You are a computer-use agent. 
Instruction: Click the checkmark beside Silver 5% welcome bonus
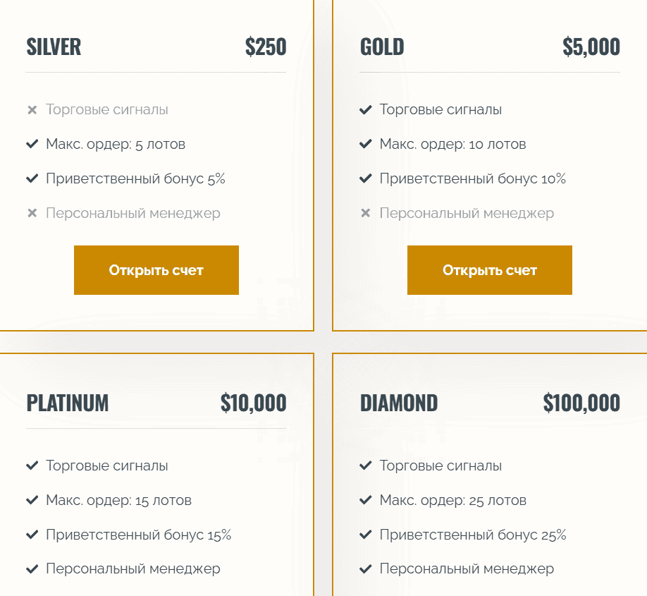[32, 179]
